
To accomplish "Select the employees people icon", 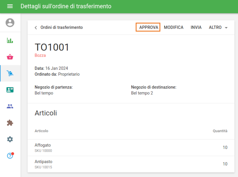I will pos(10,106).
